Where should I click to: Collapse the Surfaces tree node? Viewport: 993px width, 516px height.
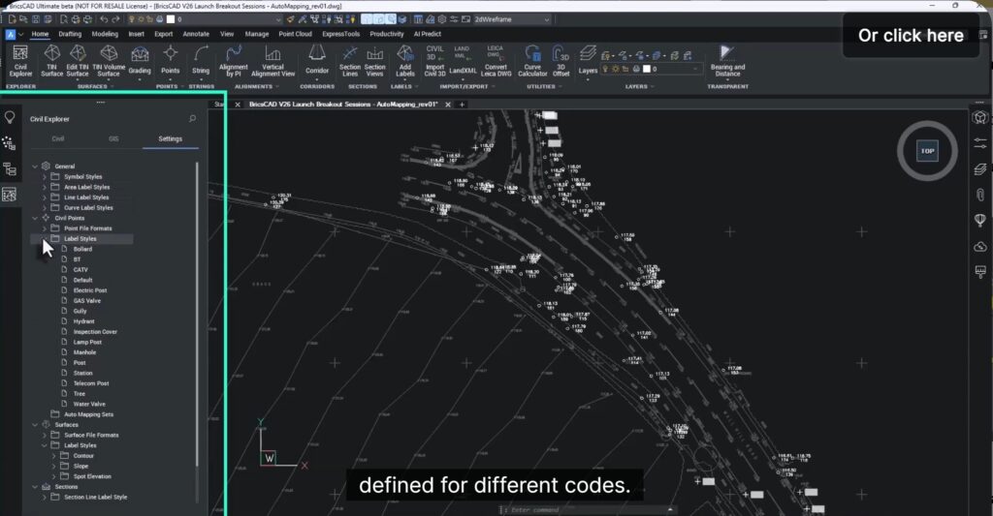click(35, 425)
